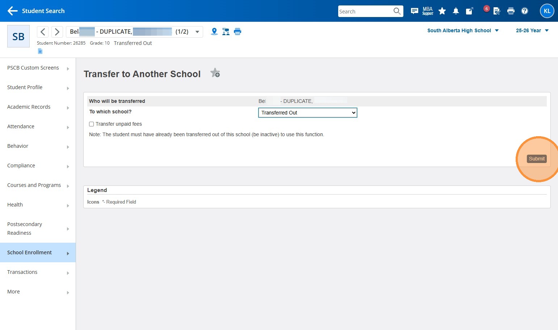Click the print icon beside student name
558x330 pixels.
coord(238,32)
